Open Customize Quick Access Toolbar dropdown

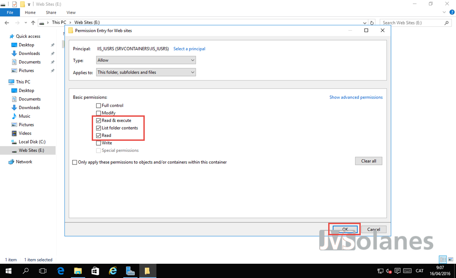pyautogui.click(x=29, y=4)
